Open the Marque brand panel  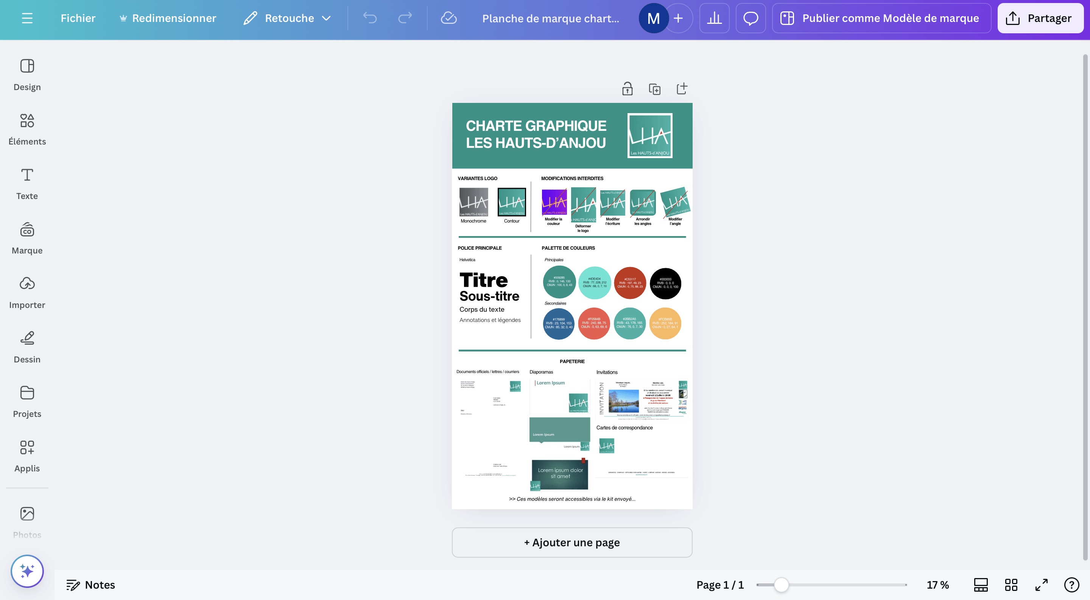coord(27,238)
